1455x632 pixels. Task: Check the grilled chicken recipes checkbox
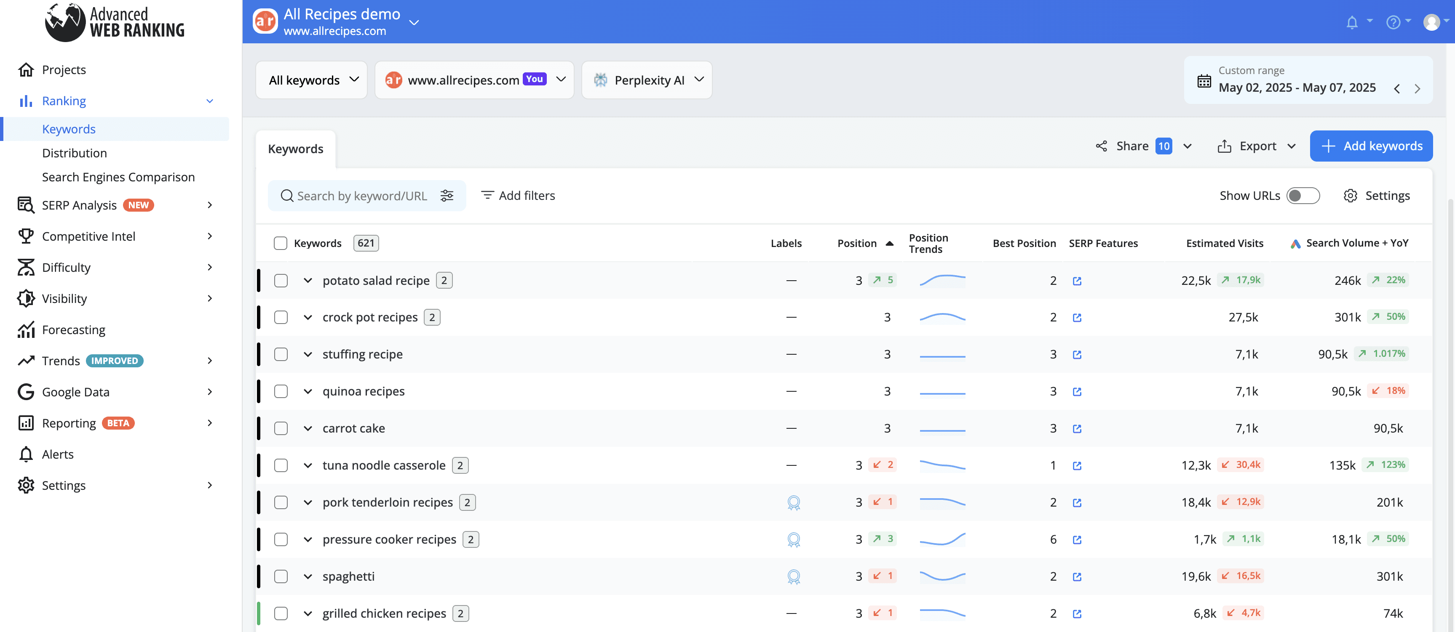coord(281,613)
